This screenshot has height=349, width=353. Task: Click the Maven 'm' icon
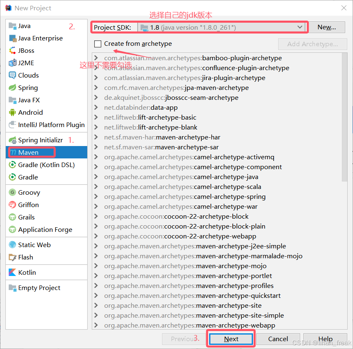click(x=13, y=153)
